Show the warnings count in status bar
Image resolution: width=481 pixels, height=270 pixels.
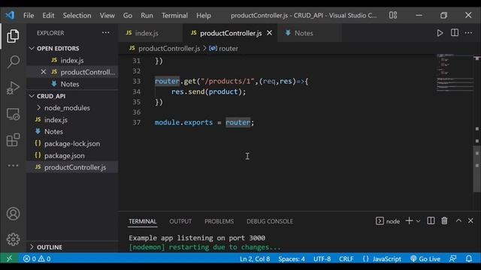(44, 259)
